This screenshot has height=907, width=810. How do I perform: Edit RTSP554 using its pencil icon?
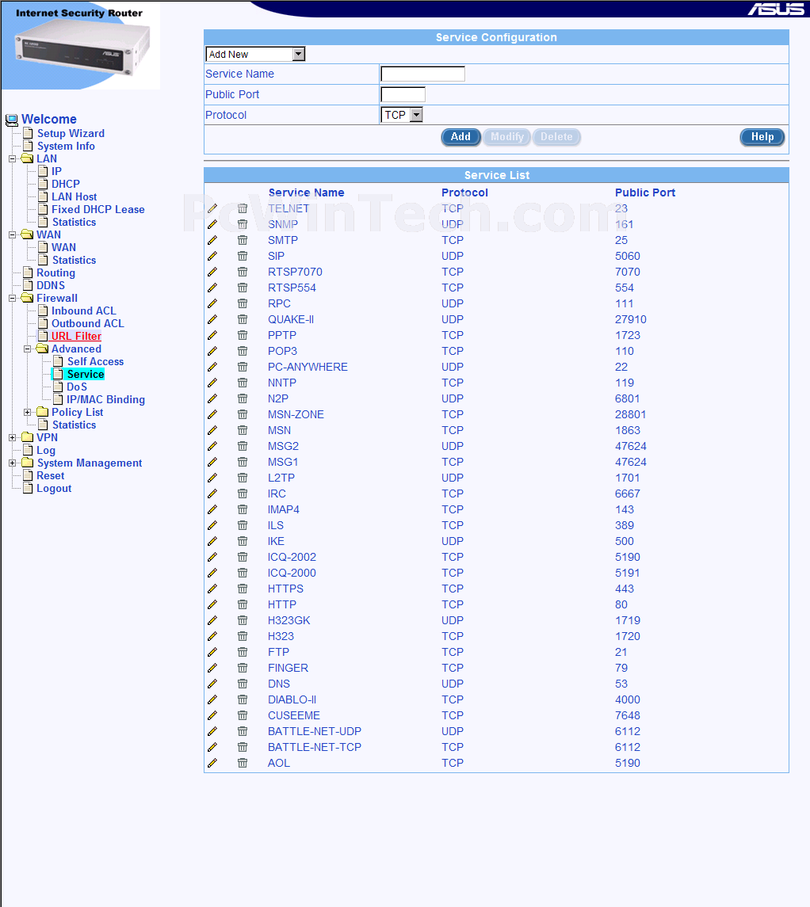tap(212, 288)
